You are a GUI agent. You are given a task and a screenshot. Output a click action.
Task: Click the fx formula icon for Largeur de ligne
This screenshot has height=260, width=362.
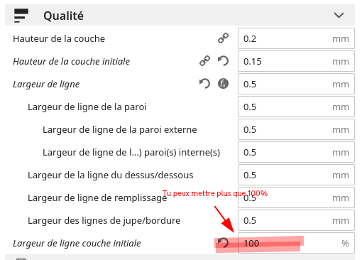(223, 84)
